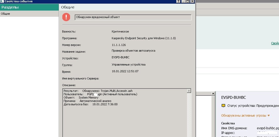
Task: Click the 'Критическое' importance value
Action: click(120, 31)
